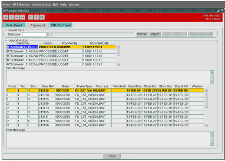Click the lower Error Message text area
Image resolution: width=225 pixels, height=161 pixels.
click(108, 139)
